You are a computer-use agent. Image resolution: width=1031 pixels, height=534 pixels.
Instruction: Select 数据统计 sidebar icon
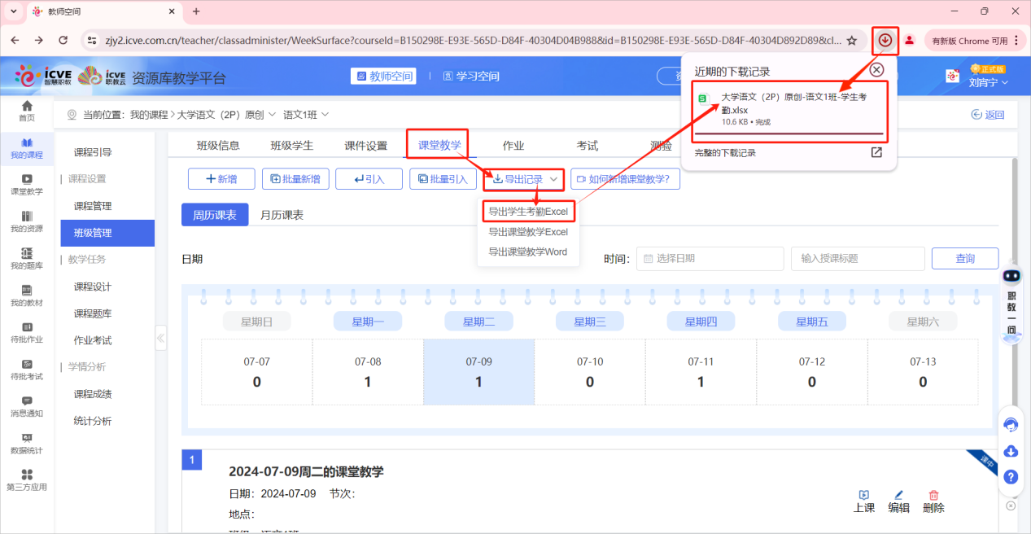26,444
